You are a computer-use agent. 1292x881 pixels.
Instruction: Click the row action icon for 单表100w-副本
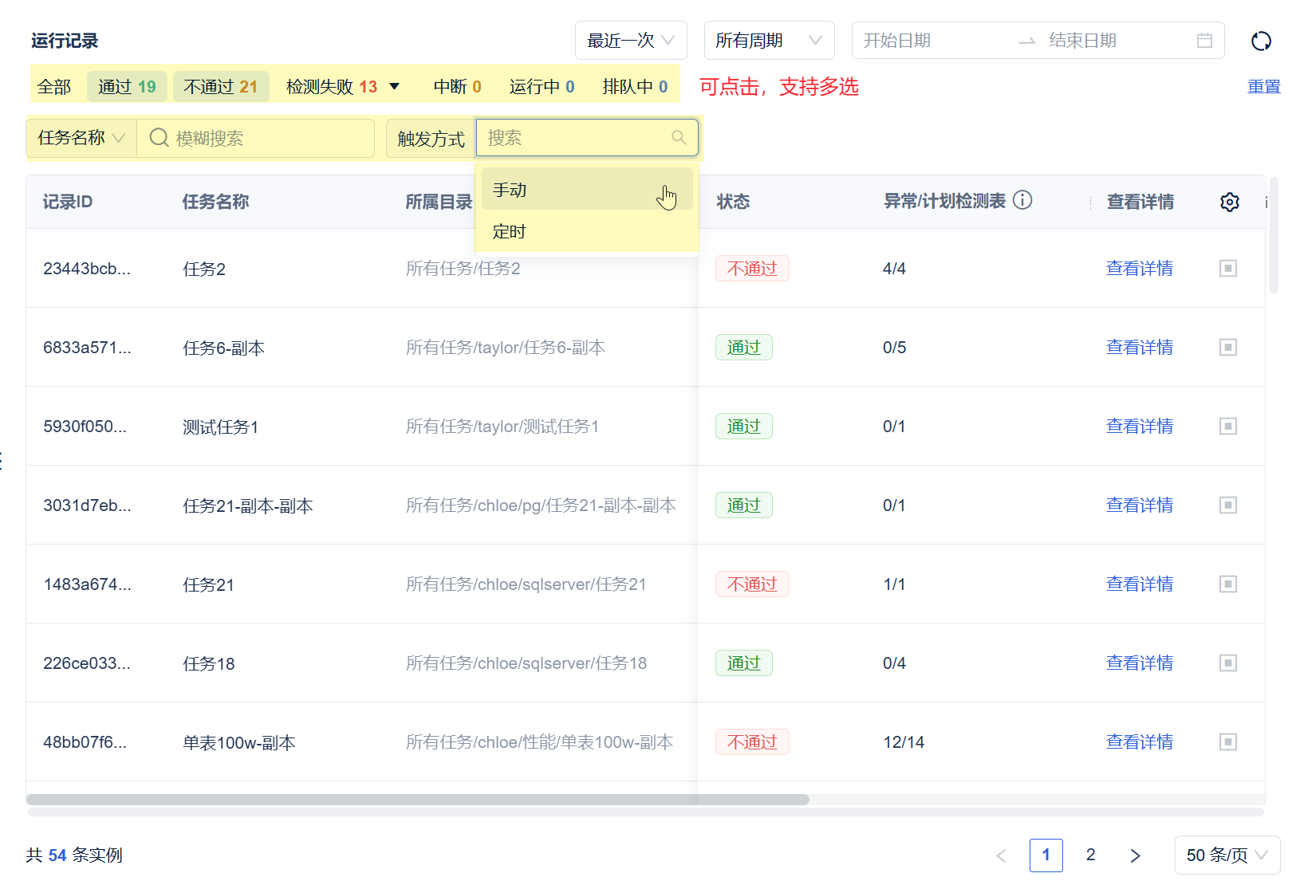[x=1228, y=742]
